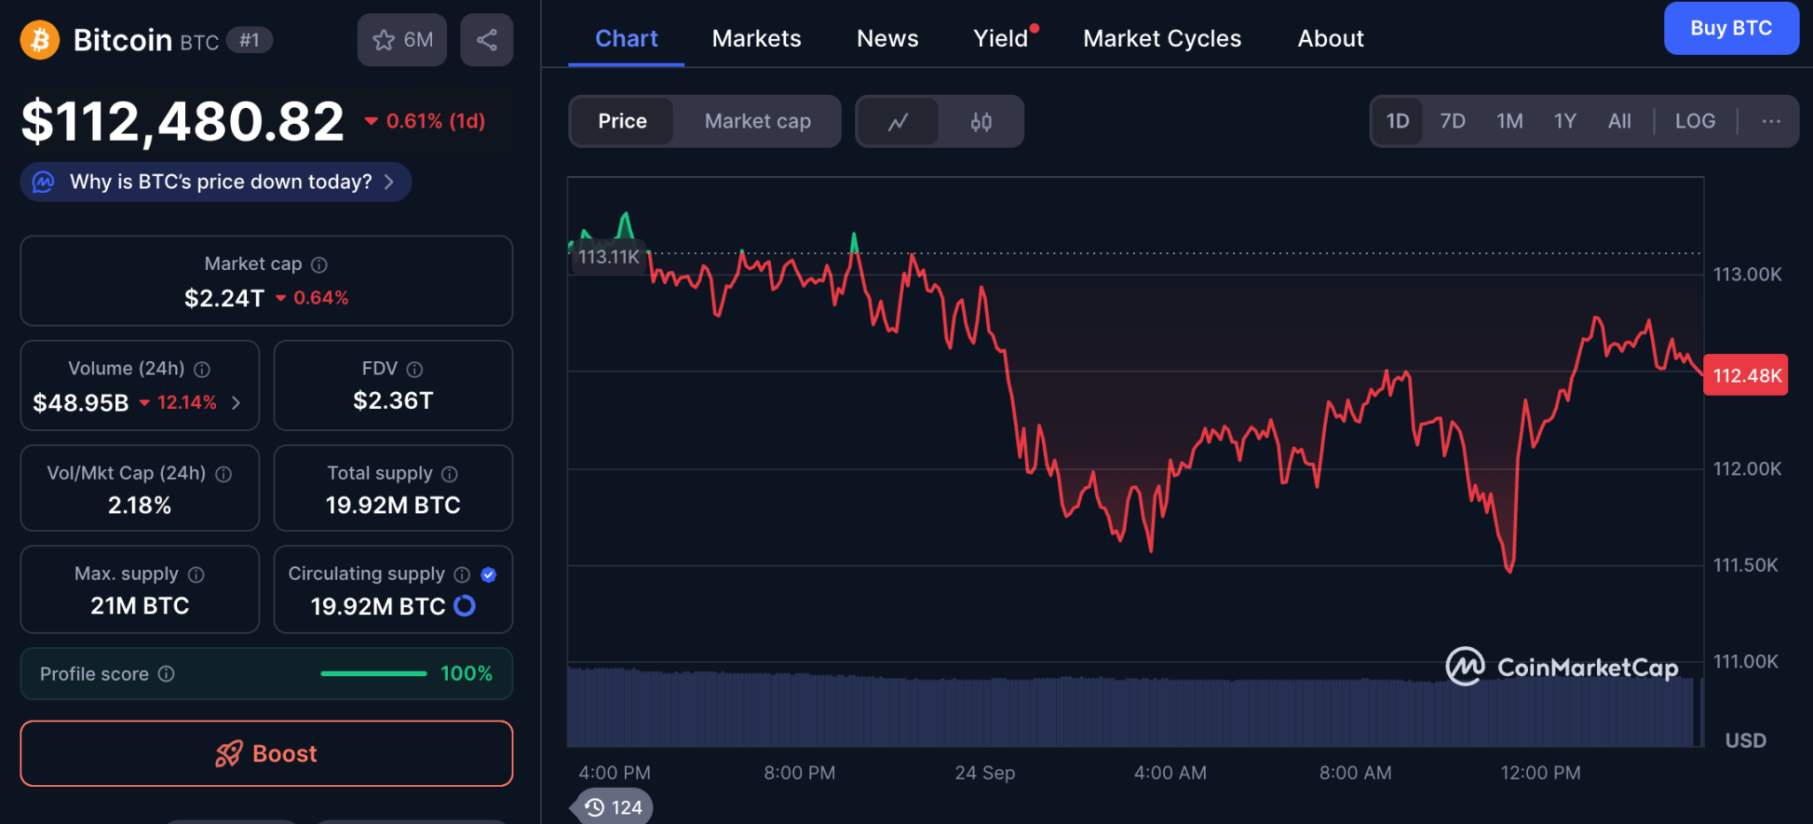Click the circulating supply verified badge

point(488,574)
